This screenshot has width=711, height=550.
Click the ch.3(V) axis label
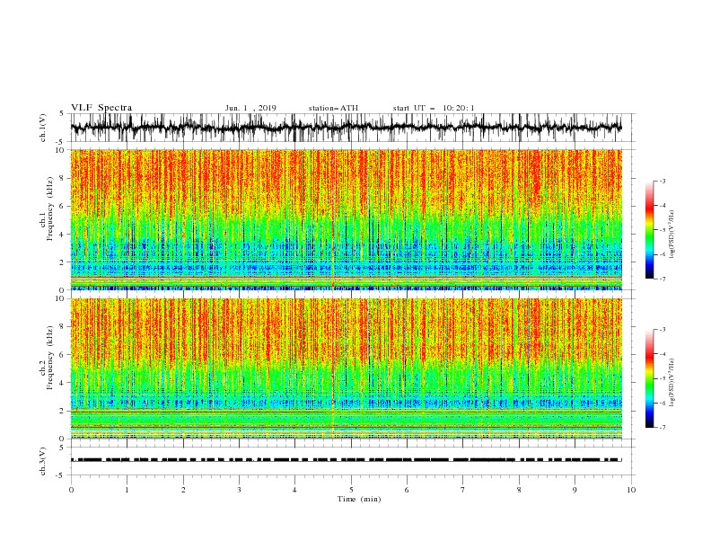[x=43, y=461]
